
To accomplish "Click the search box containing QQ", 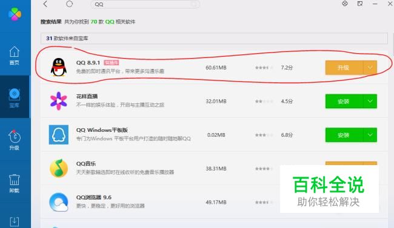I will [145, 4].
